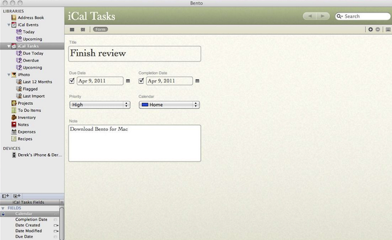Screen dimensions: 392x240
Task: Select Derek's iPhone device
Action: click(39, 155)
